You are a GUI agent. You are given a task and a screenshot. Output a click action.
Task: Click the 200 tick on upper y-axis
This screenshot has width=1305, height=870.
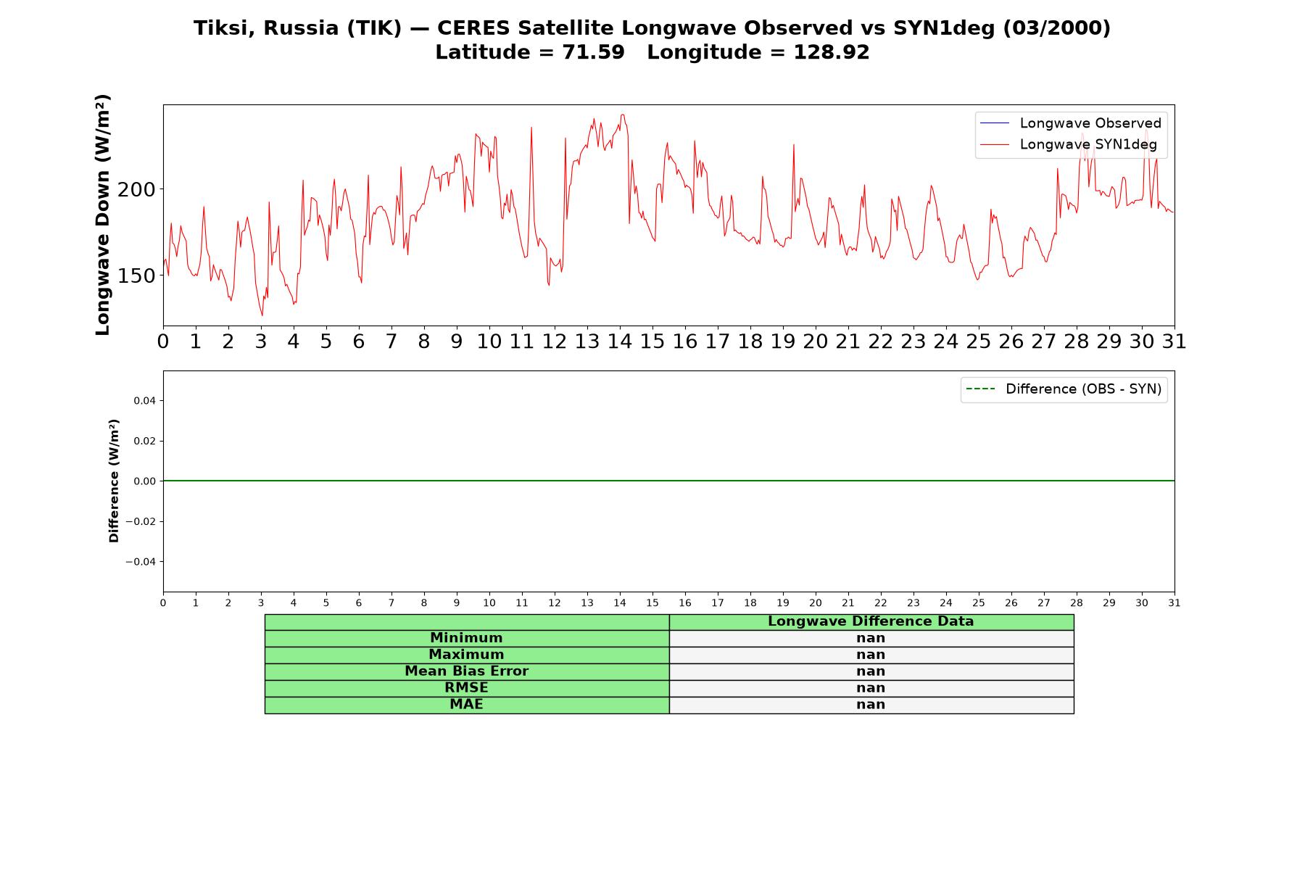(136, 190)
